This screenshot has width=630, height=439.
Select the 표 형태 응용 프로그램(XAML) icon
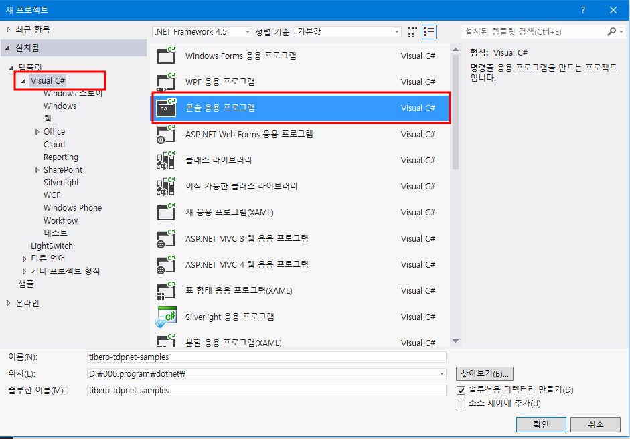coord(166,291)
